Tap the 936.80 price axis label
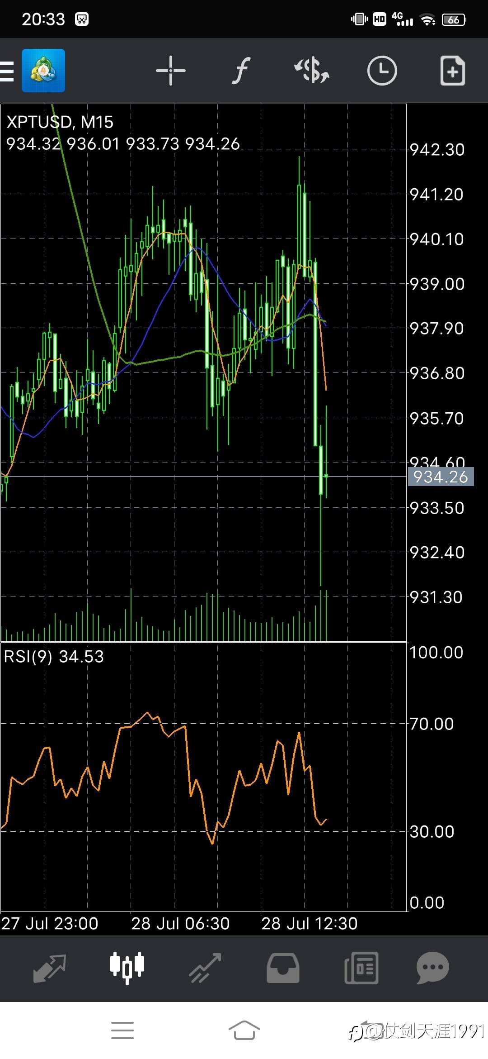The image size is (488, 1059). click(x=437, y=373)
